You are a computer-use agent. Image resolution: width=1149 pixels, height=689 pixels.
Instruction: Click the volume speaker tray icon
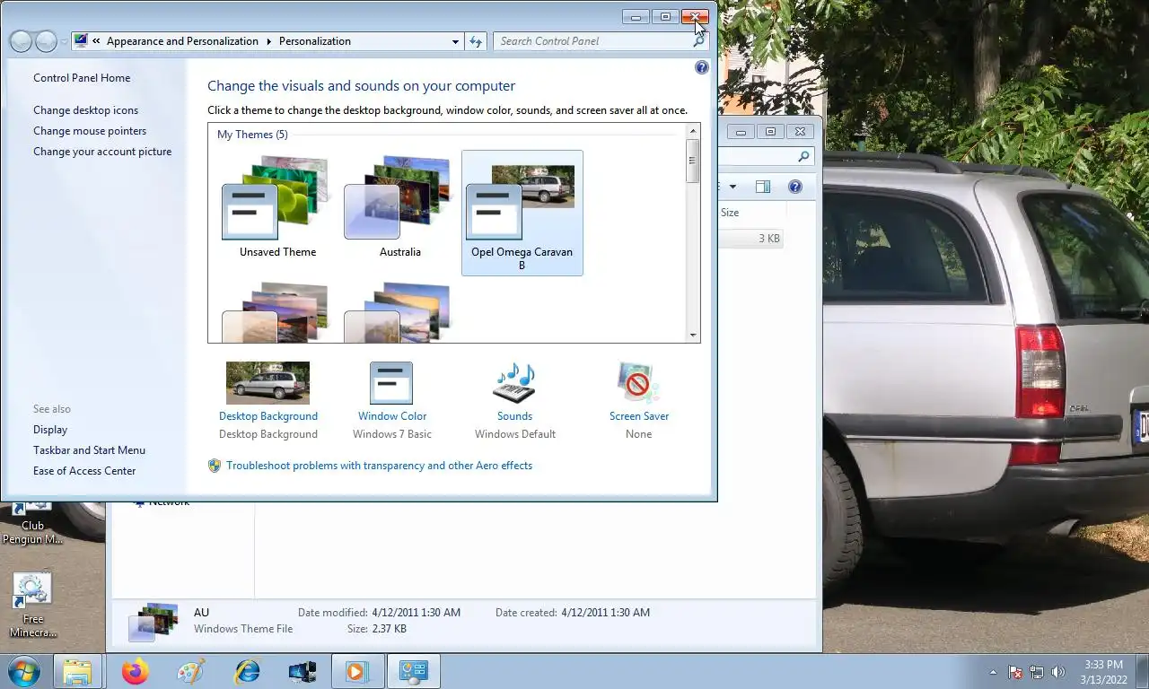click(x=1058, y=672)
